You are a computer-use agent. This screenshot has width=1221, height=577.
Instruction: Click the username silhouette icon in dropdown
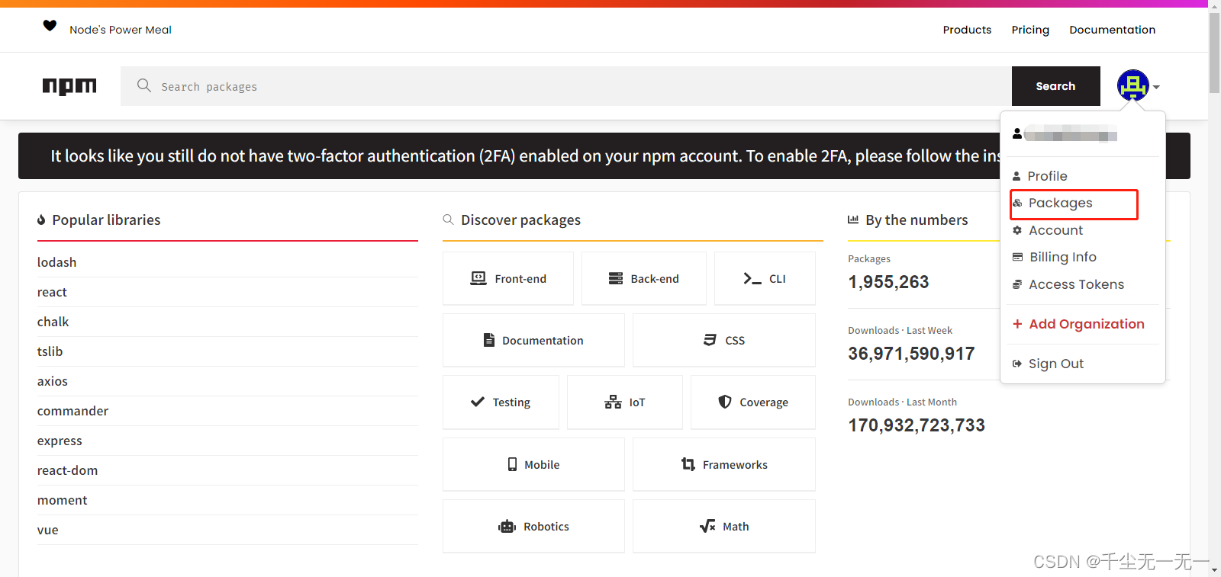(1017, 133)
